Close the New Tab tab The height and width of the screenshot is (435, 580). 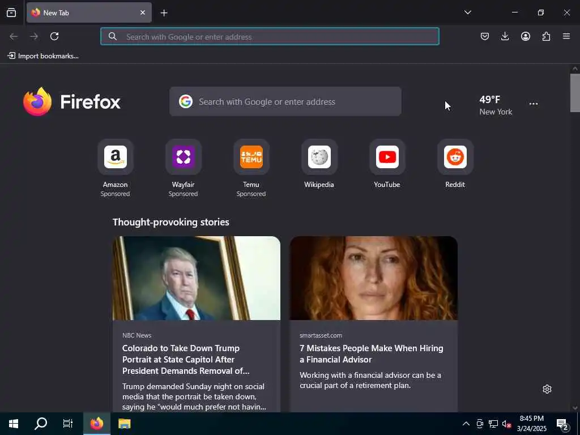pos(142,12)
